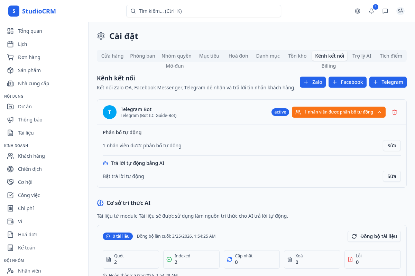Screen dimensions: 415x276
Task: Open Trợ lý AI section
Action: (362, 56)
